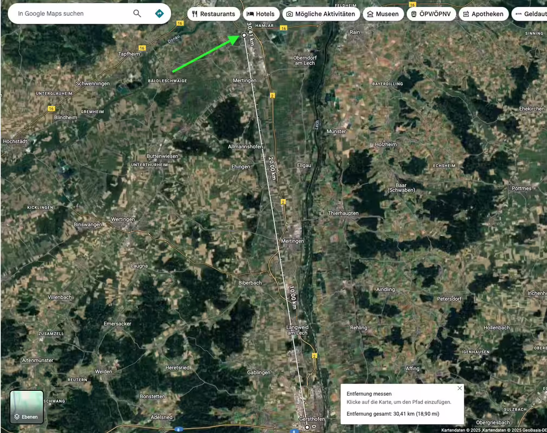Click the Heretsried place label
This screenshot has width=547, height=433.
178,368
